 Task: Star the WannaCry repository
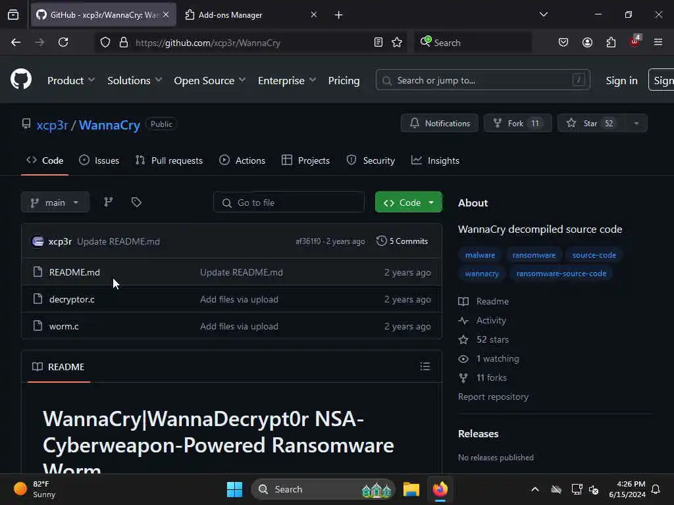pyautogui.click(x=592, y=123)
